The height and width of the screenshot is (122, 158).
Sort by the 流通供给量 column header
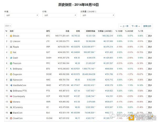click(91, 31)
